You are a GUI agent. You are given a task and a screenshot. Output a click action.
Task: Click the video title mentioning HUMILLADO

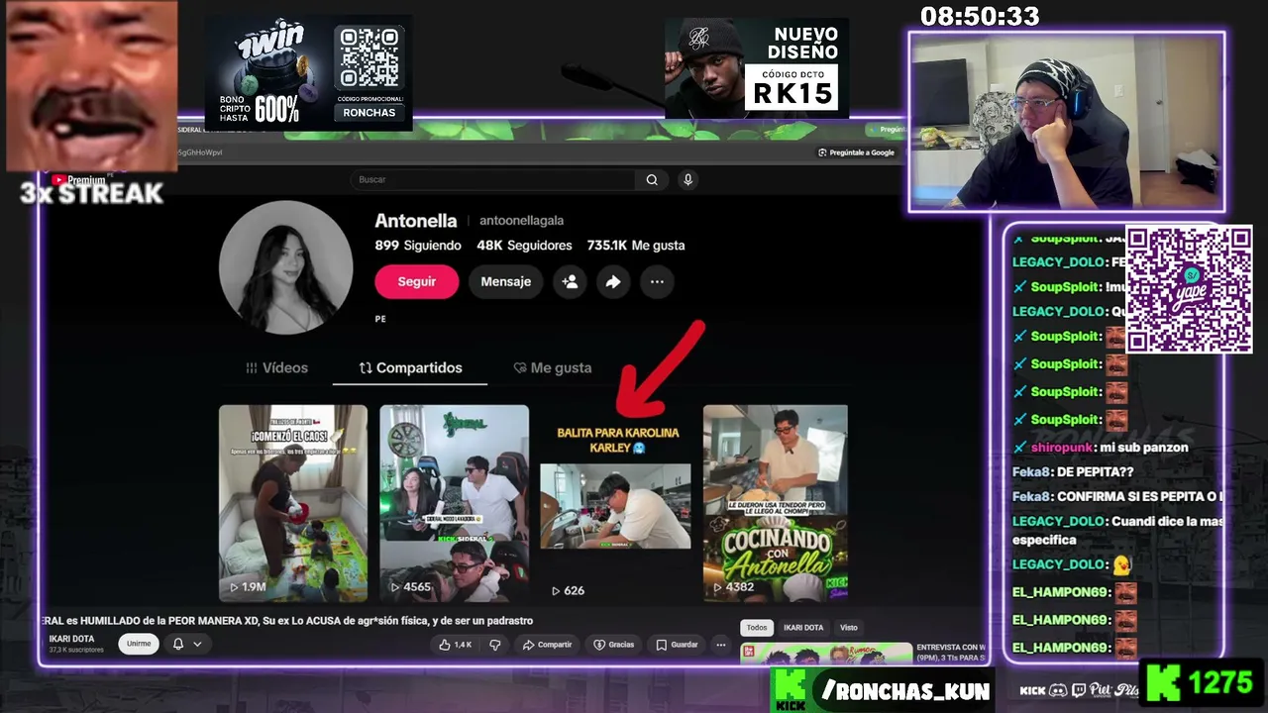coord(288,621)
